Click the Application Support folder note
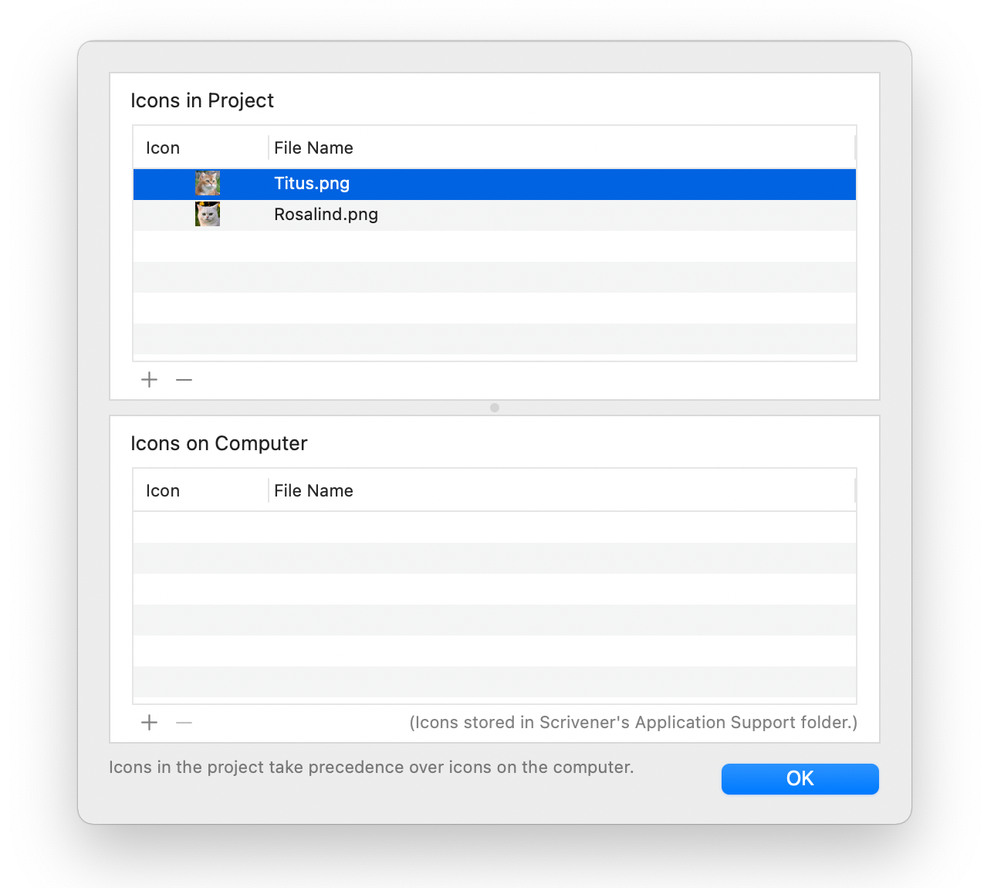 click(633, 723)
